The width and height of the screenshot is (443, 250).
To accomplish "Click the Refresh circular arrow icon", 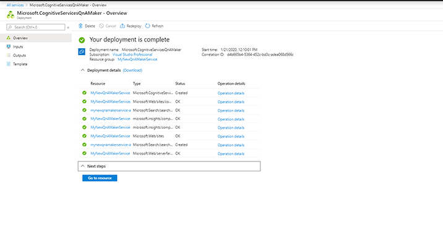I will tap(147, 26).
